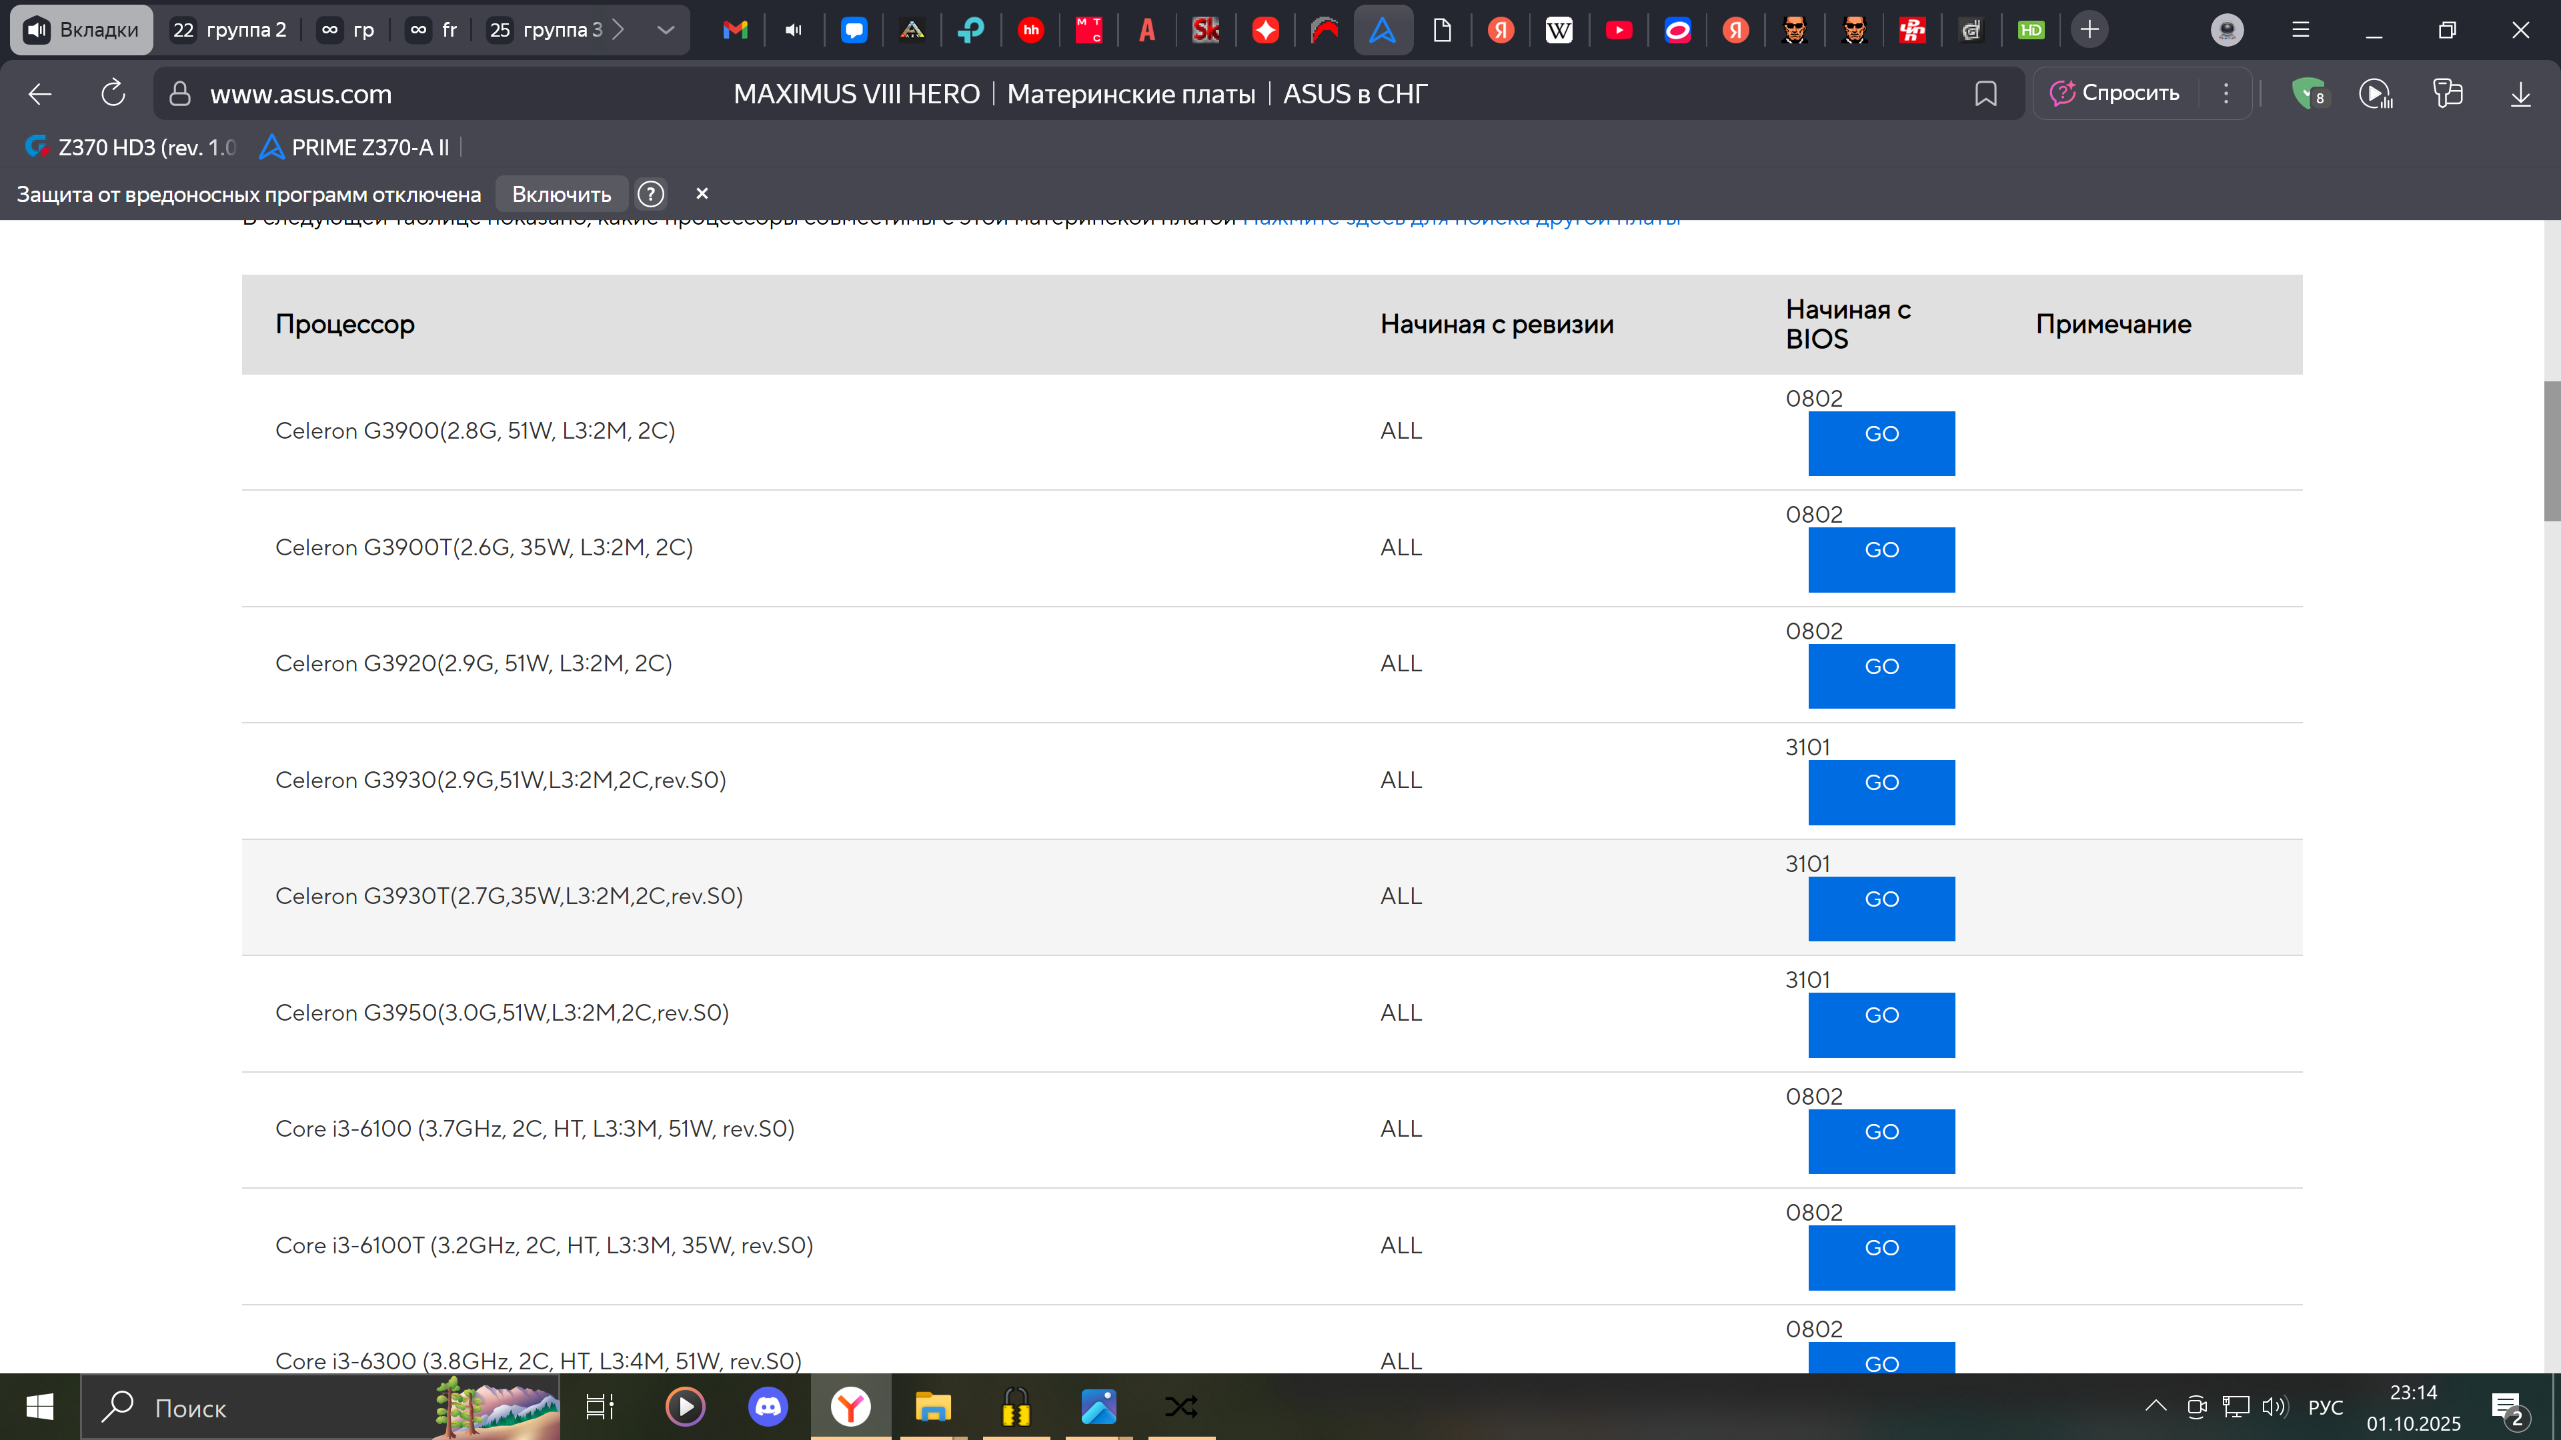Open Wikipedia pinned tab
The width and height of the screenshot is (2561, 1440).
point(1559,30)
